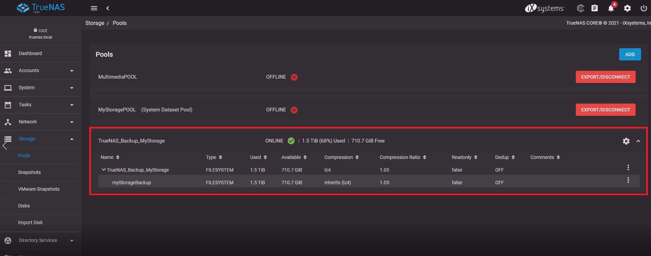
Task: Click the TrueNAS logo
Action: (x=41, y=8)
